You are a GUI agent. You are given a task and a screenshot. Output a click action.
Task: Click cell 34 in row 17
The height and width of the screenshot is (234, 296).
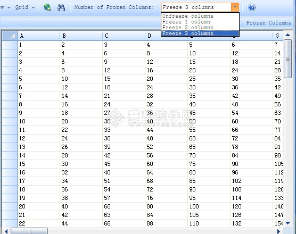(81, 181)
